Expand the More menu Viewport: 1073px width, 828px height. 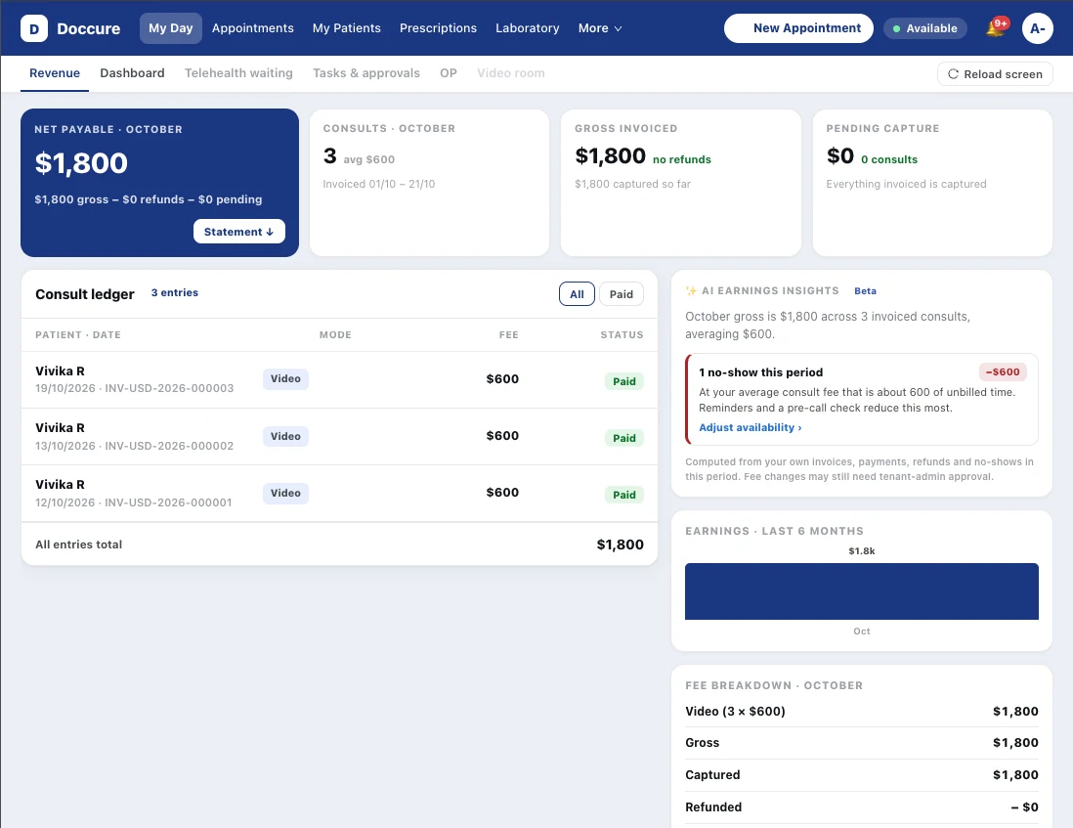pos(600,28)
